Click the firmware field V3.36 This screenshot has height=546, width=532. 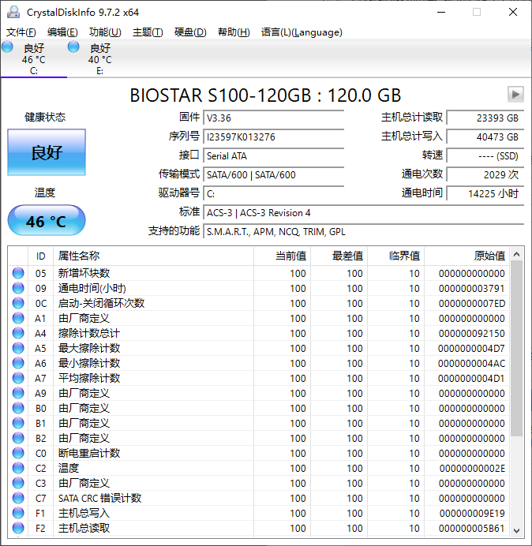click(274, 118)
